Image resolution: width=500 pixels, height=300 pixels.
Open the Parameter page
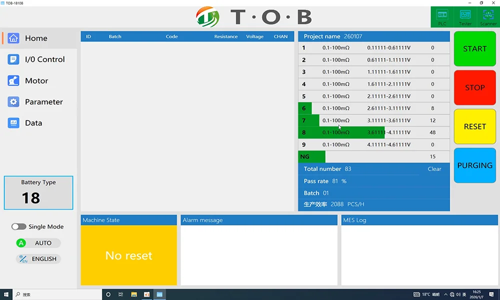click(x=44, y=102)
